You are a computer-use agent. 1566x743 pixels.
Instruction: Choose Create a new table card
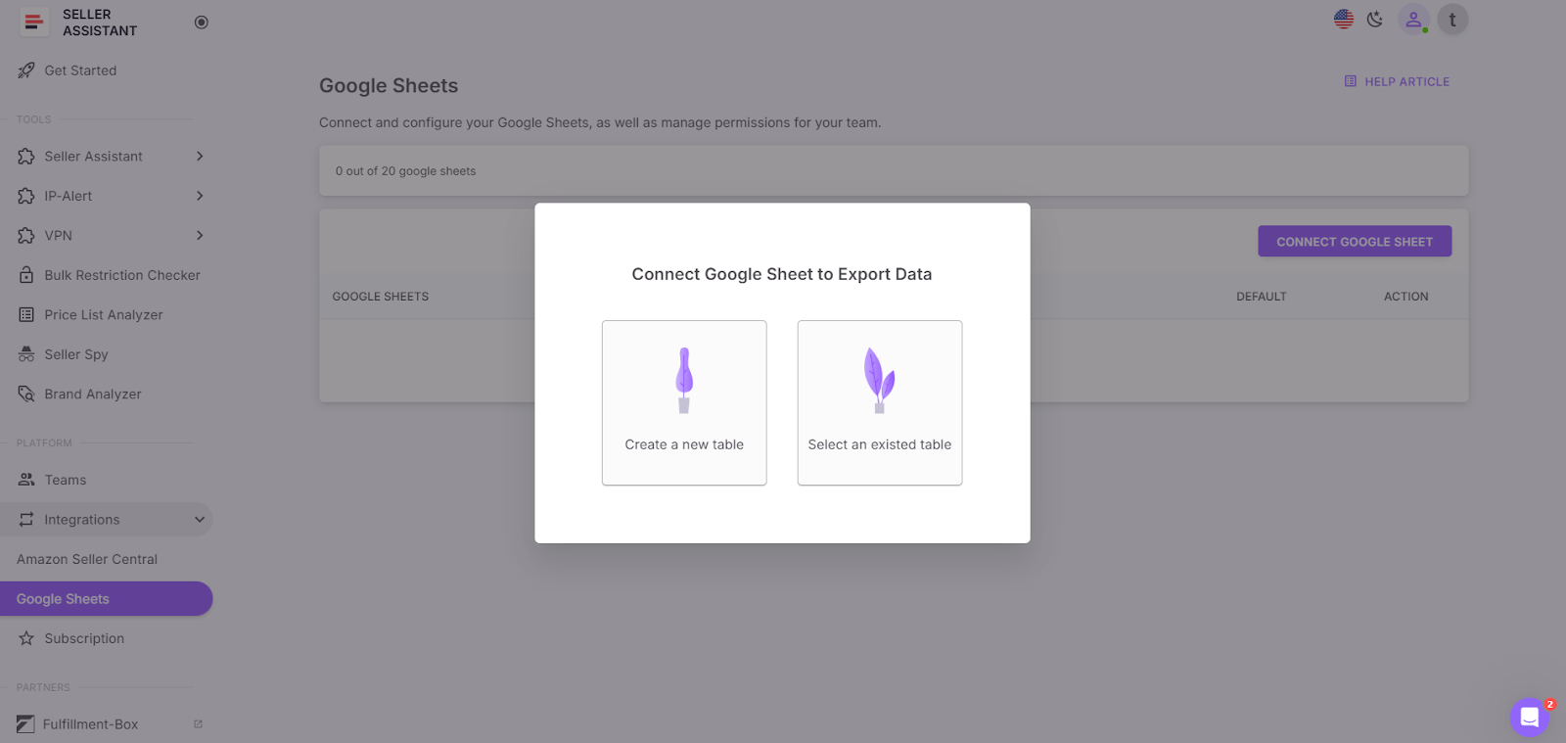(x=684, y=402)
